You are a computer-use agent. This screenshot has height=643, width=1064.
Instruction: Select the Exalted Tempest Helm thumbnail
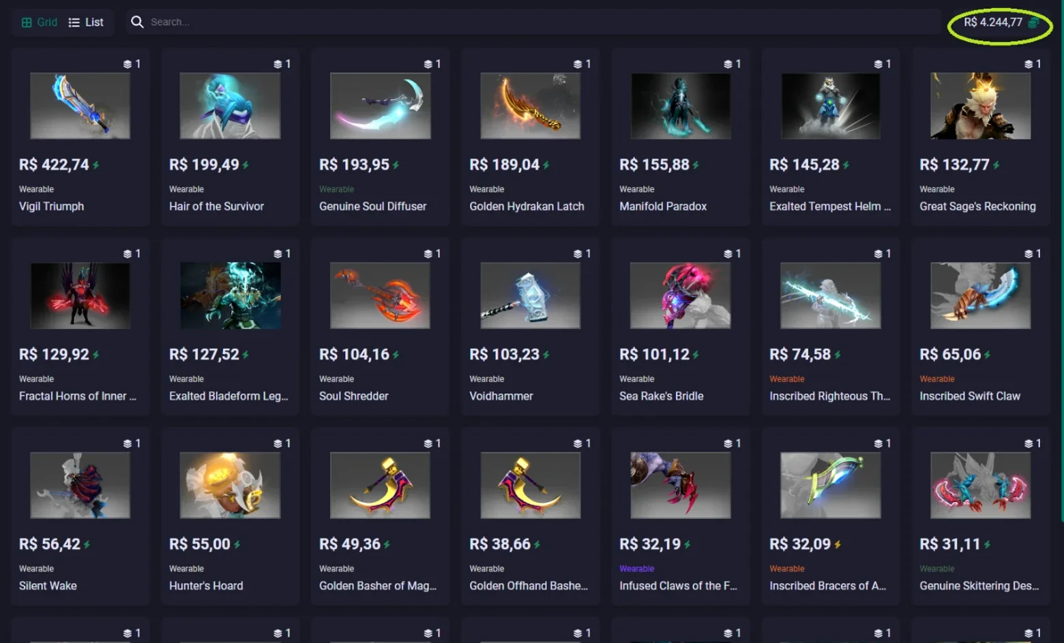pos(831,106)
